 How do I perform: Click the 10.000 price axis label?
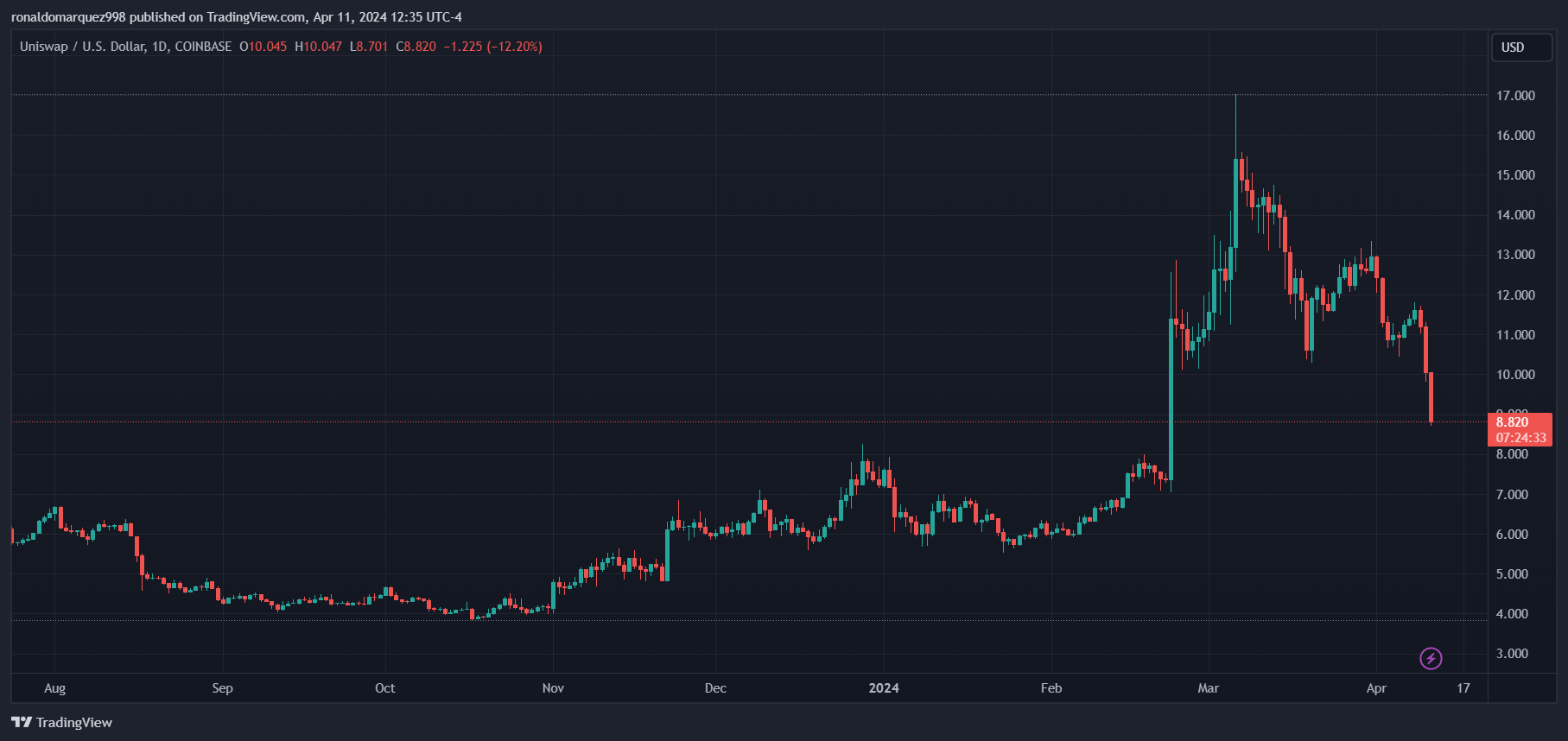pyautogui.click(x=1515, y=375)
